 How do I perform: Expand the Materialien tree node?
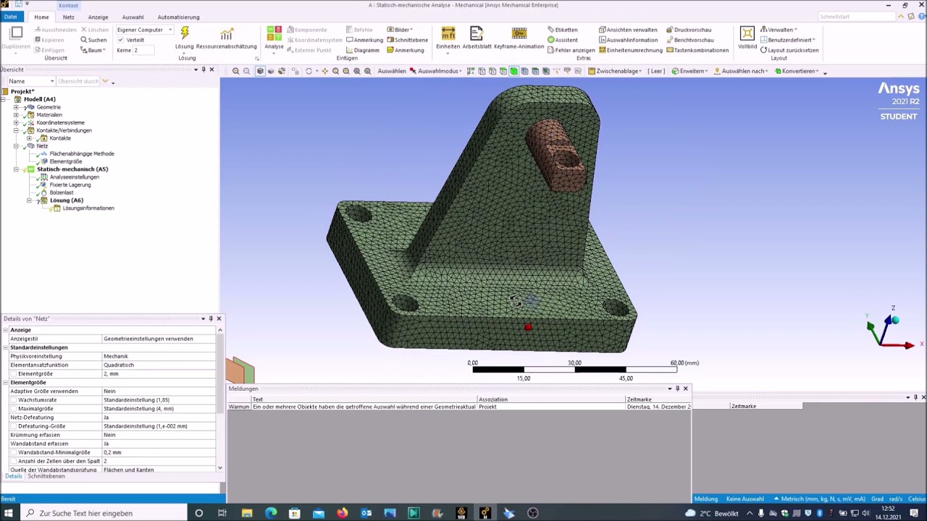click(x=16, y=115)
